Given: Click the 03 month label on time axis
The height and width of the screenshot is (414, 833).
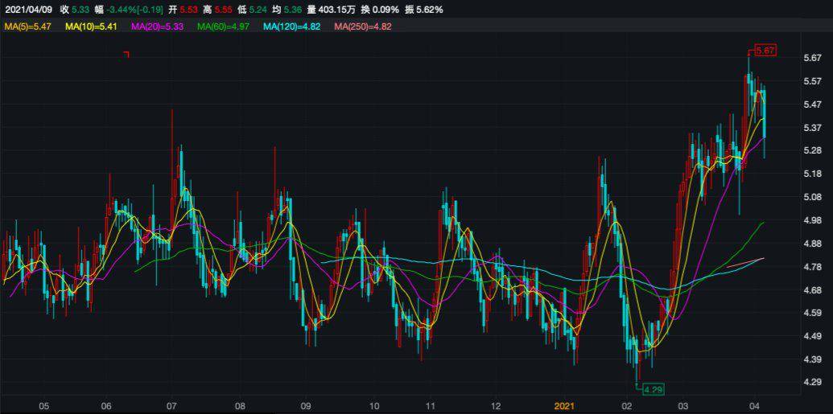Looking at the screenshot, I should pos(683,407).
